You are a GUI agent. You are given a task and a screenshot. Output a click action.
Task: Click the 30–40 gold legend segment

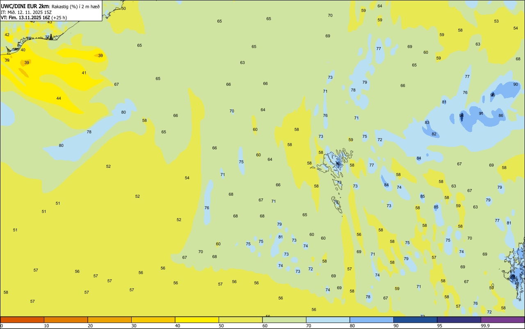coord(153,320)
